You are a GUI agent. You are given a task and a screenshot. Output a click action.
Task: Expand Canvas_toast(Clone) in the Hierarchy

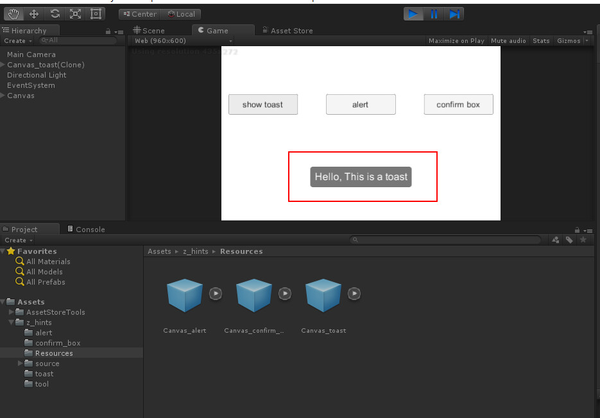(3, 64)
